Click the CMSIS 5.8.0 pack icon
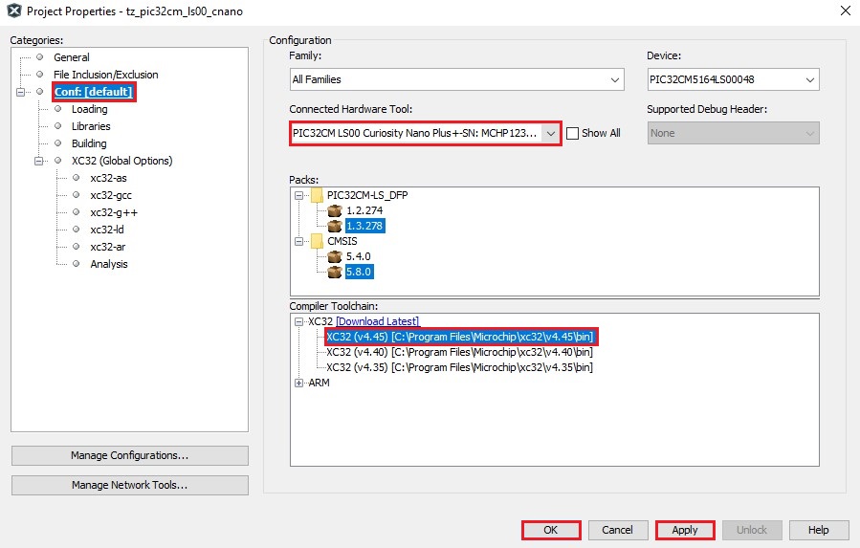The height and width of the screenshot is (548, 860). [x=334, y=272]
